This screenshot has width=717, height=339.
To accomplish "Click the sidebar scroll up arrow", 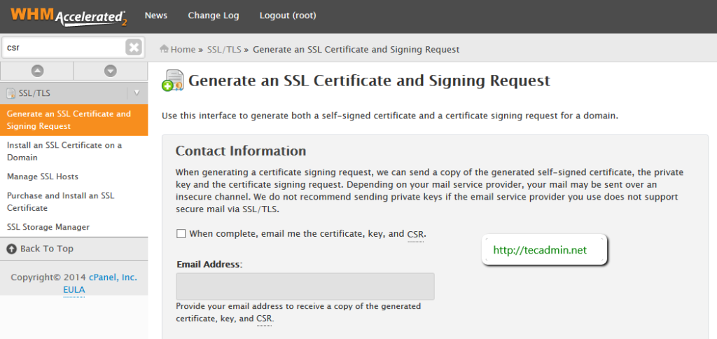I will (x=37, y=70).
